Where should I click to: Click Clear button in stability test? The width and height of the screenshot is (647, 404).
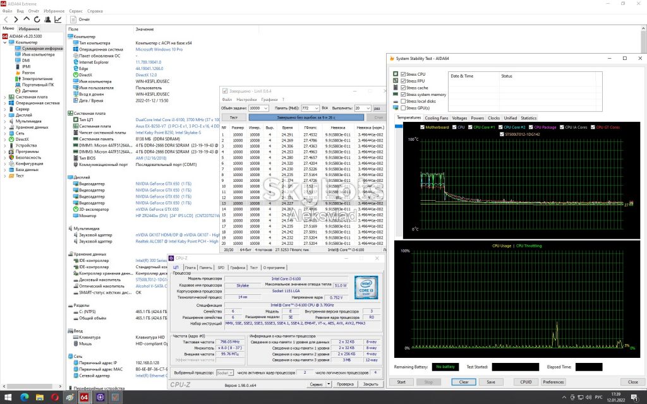pos(463,382)
